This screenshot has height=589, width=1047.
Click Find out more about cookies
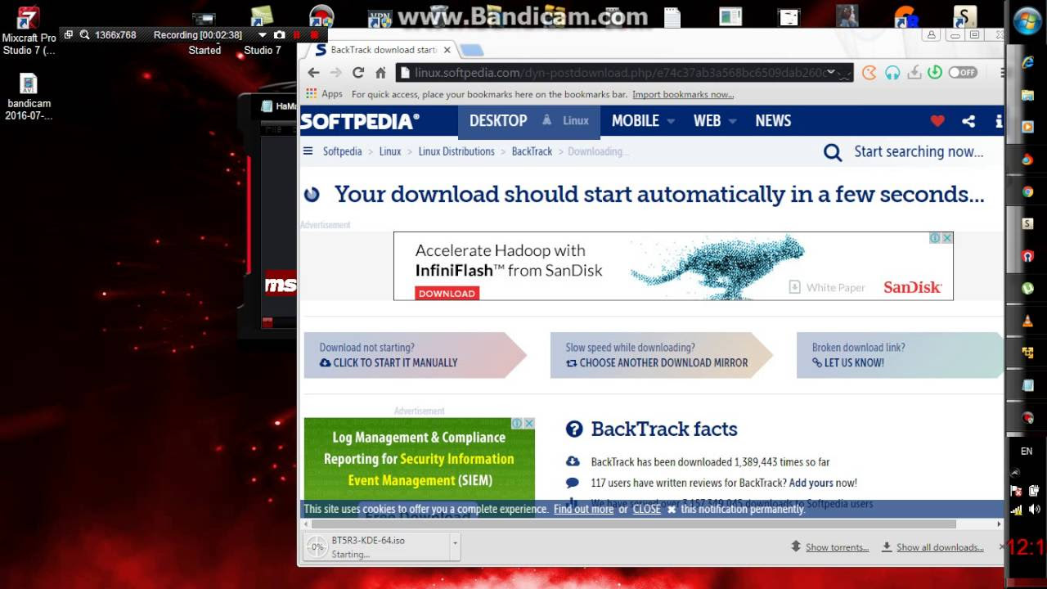[583, 509]
